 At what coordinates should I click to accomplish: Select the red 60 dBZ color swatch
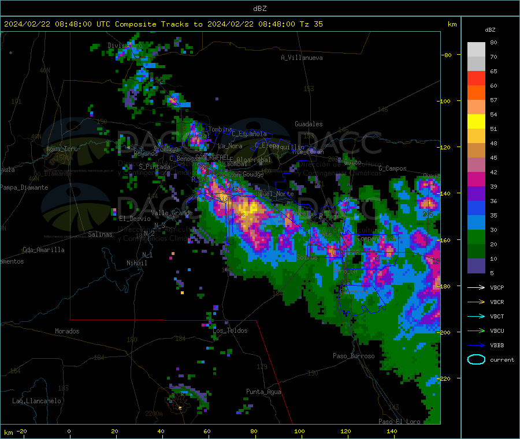(x=476, y=78)
